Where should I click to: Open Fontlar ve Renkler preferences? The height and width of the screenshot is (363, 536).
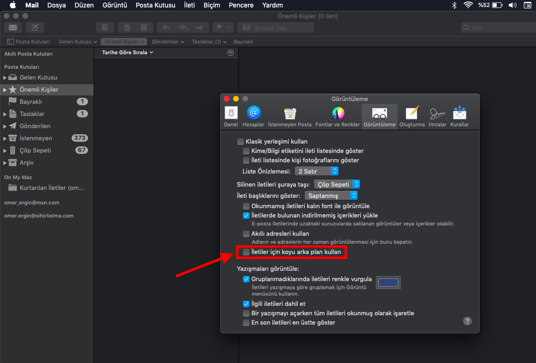click(338, 116)
